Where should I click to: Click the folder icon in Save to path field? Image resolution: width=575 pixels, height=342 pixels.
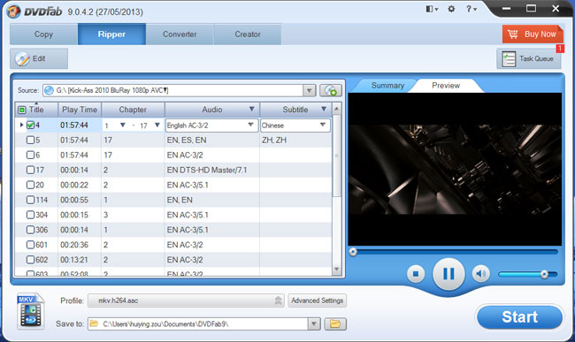tap(94, 323)
